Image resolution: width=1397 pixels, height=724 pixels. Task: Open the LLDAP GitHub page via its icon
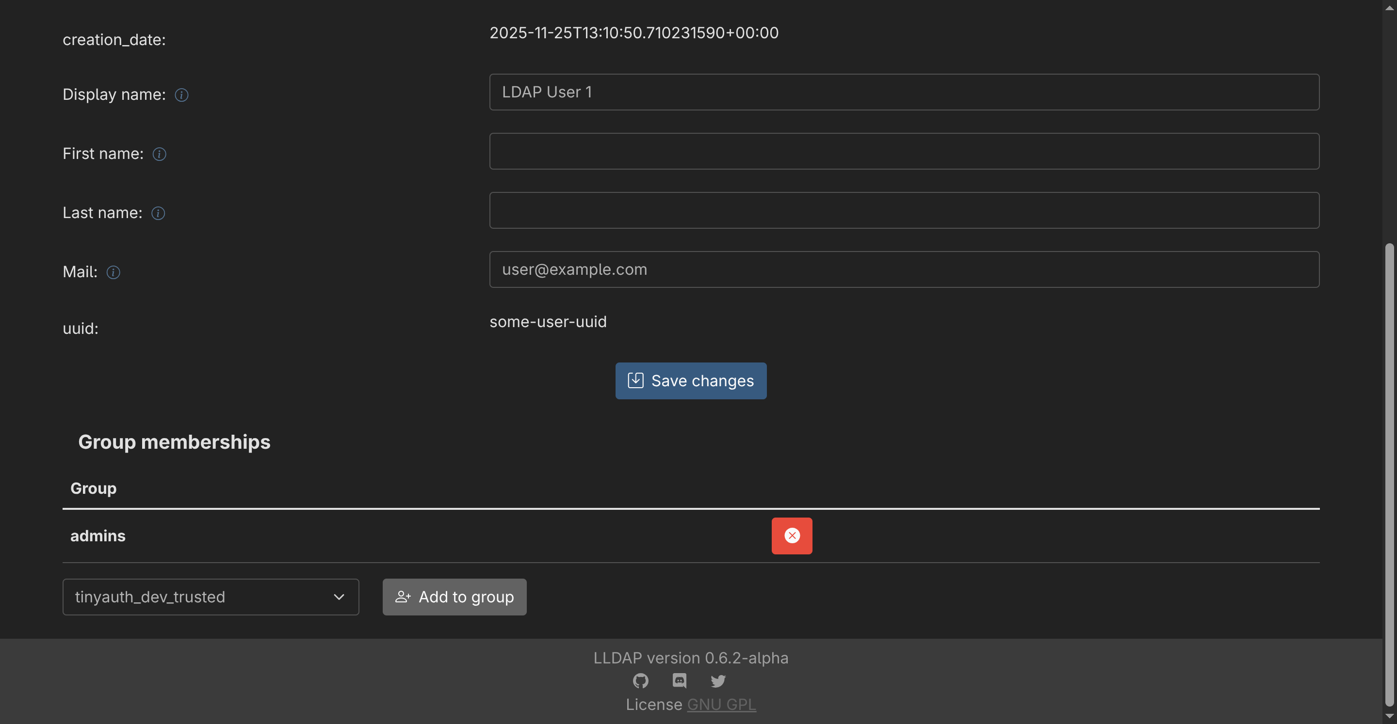point(640,681)
